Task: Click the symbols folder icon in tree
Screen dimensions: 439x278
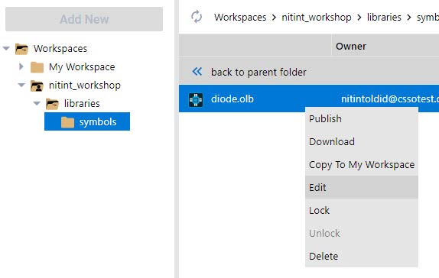Action: click(67, 122)
